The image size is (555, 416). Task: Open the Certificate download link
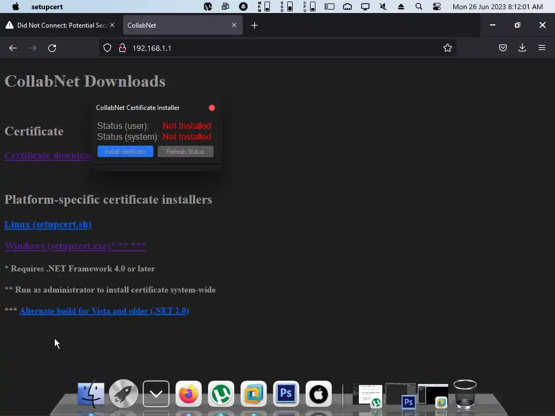point(48,155)
